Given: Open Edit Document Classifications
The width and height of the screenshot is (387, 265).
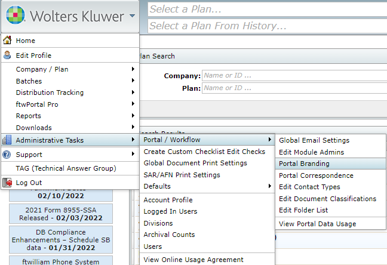Looking at the screenshot, I should click(x=330, y=199).
